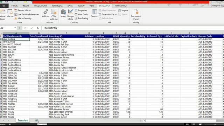
Task: Select column G header
Action: click(x=125, y=33)
